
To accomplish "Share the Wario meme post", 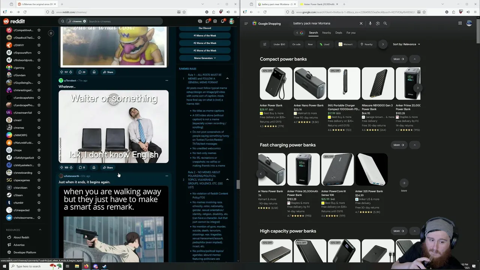I will (108, 72).
